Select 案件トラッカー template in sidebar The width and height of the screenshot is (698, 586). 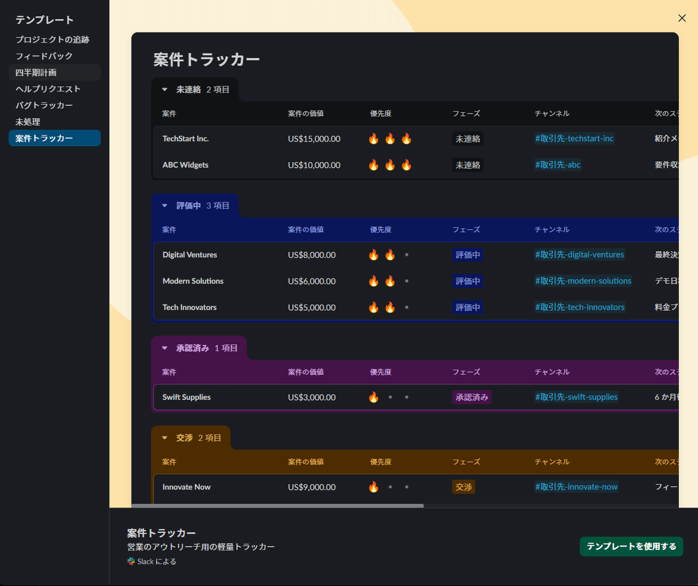pyautogui.click(x=55, y=138)
